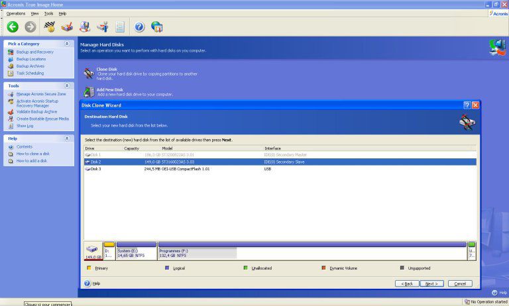Viewport: 509px width, 306px height.
Task: Select the Disk 2 row in drive list
Action: pos(280,162)
